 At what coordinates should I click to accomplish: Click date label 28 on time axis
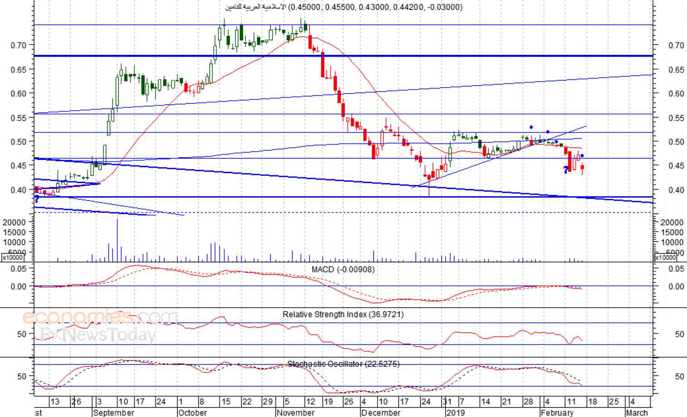click(x=528, y=402)
